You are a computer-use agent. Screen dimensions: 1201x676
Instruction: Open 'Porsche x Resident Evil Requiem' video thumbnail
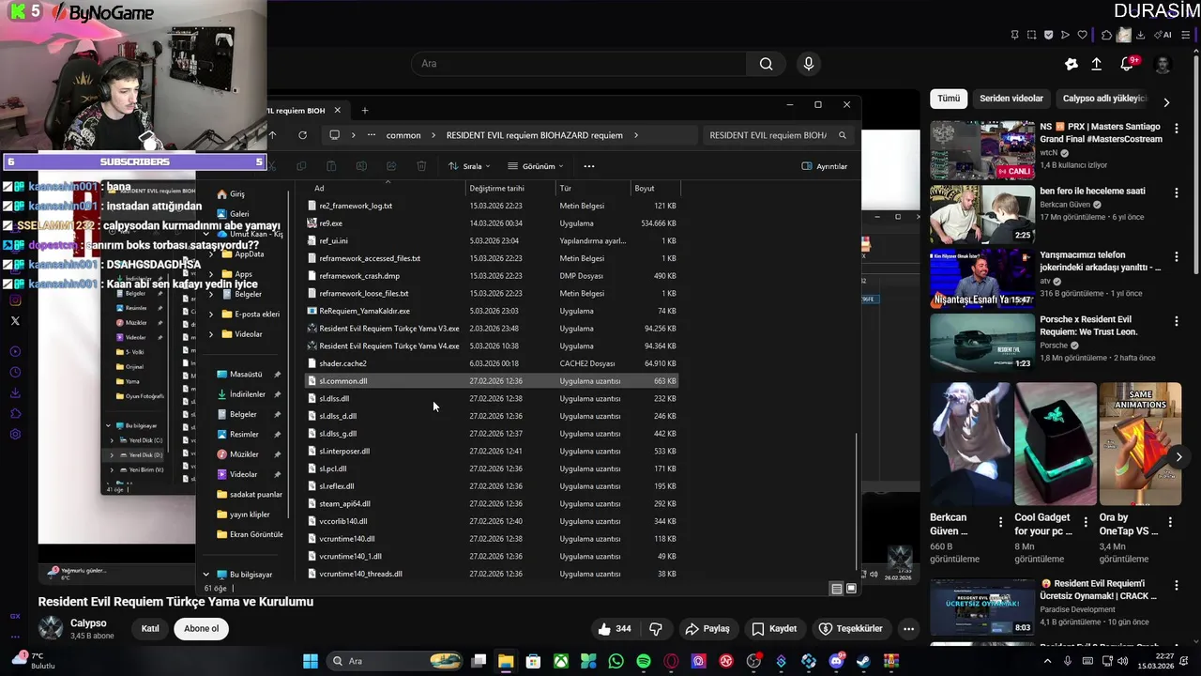coord(982,343)
